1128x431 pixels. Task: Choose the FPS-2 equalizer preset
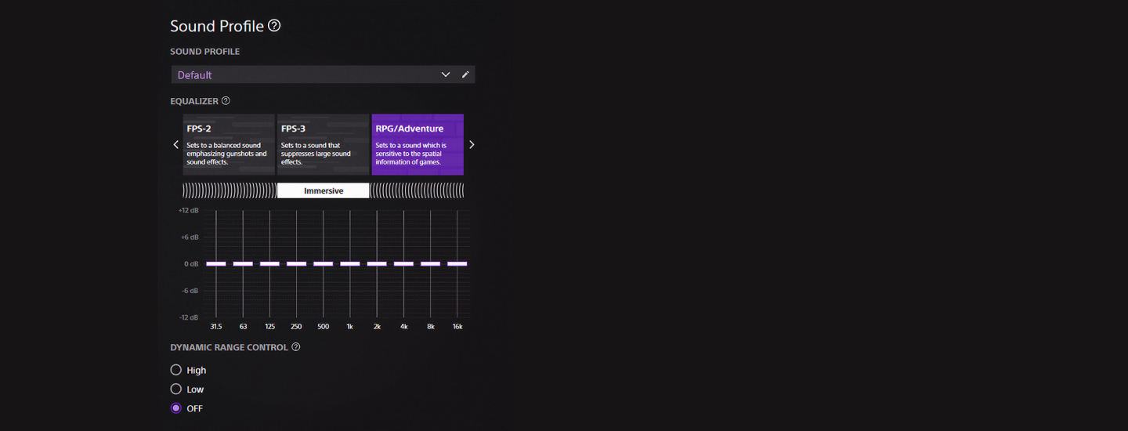point(229,144)
